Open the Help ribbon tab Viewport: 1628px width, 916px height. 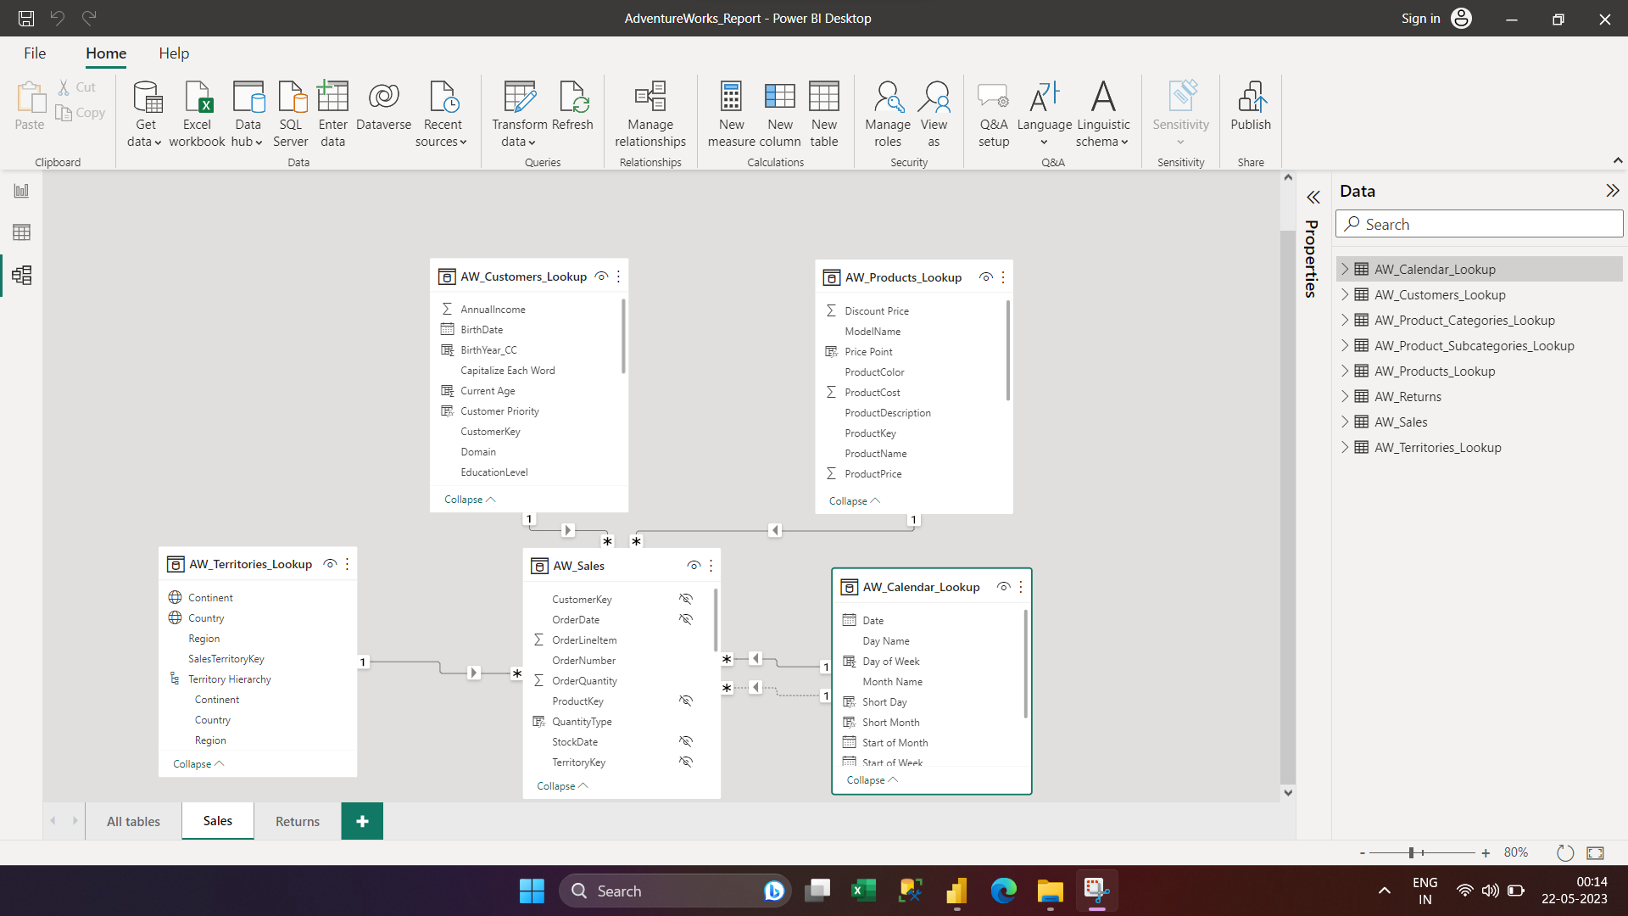pyautogui.click(x=174, y=53)
